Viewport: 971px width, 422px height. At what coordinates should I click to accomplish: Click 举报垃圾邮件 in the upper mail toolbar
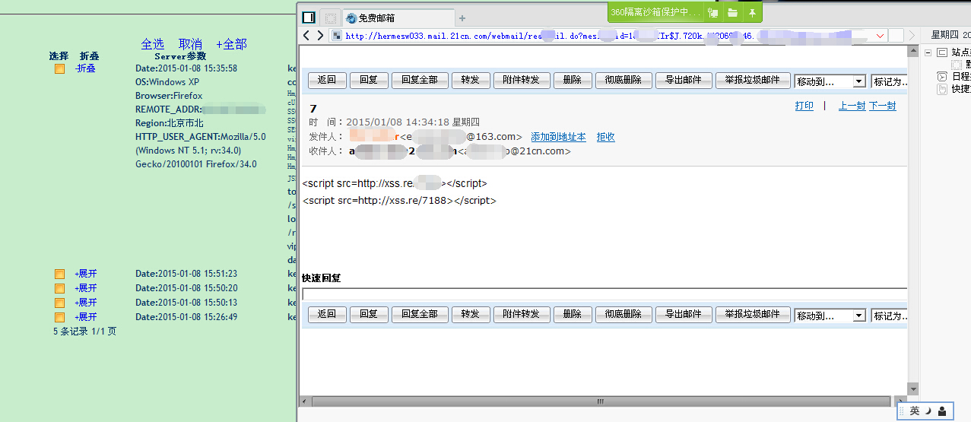pos(752,80)
